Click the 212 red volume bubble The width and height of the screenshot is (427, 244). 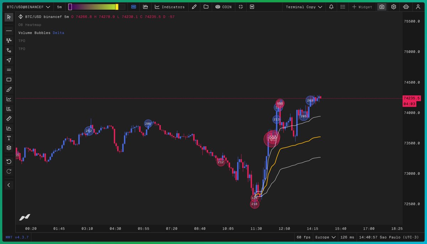point(221,162)
